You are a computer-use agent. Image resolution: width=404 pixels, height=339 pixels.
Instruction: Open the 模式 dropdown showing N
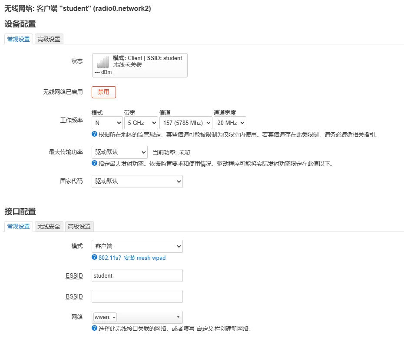click(107, 123)
